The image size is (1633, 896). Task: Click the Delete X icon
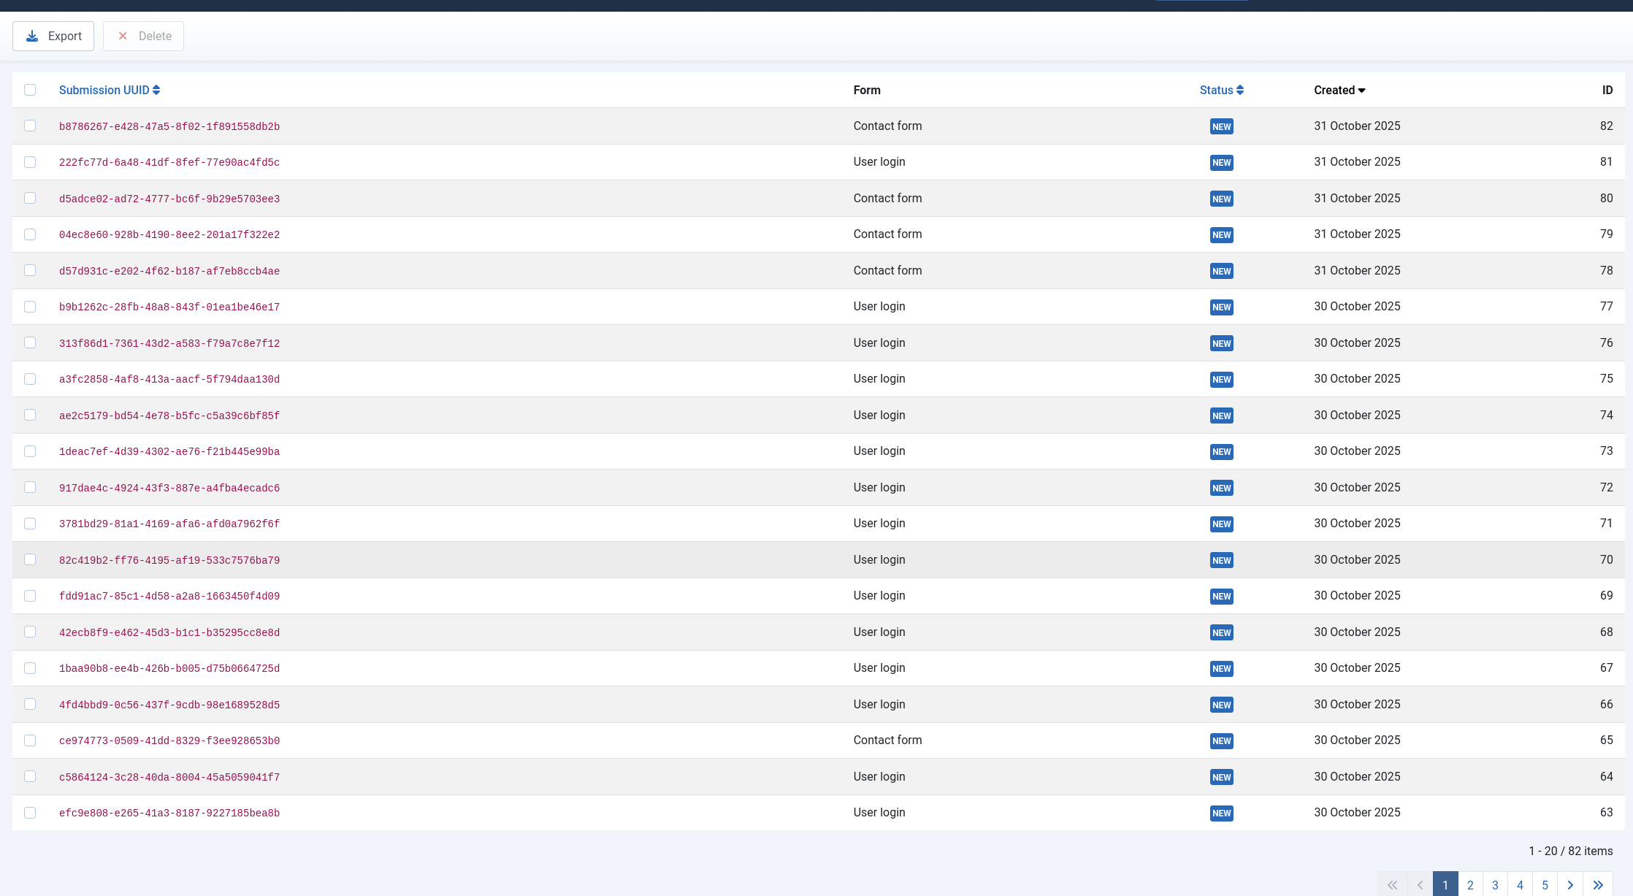(x=123, y=36)
